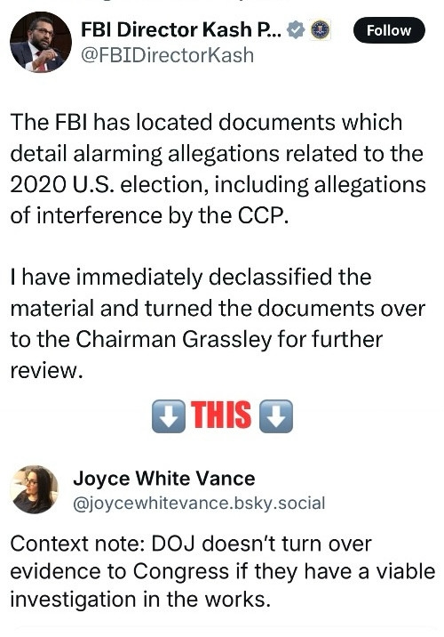Click the right down-arrow emoji beside THIS
The height and width of the screenshot is (637, 444).
pos(276,416)
